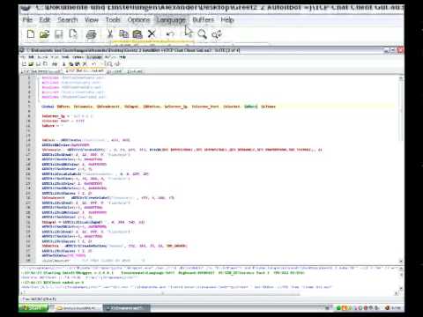
Task: Click the enlarged Save diskette toolbar icon
Action: click(59, 34)
